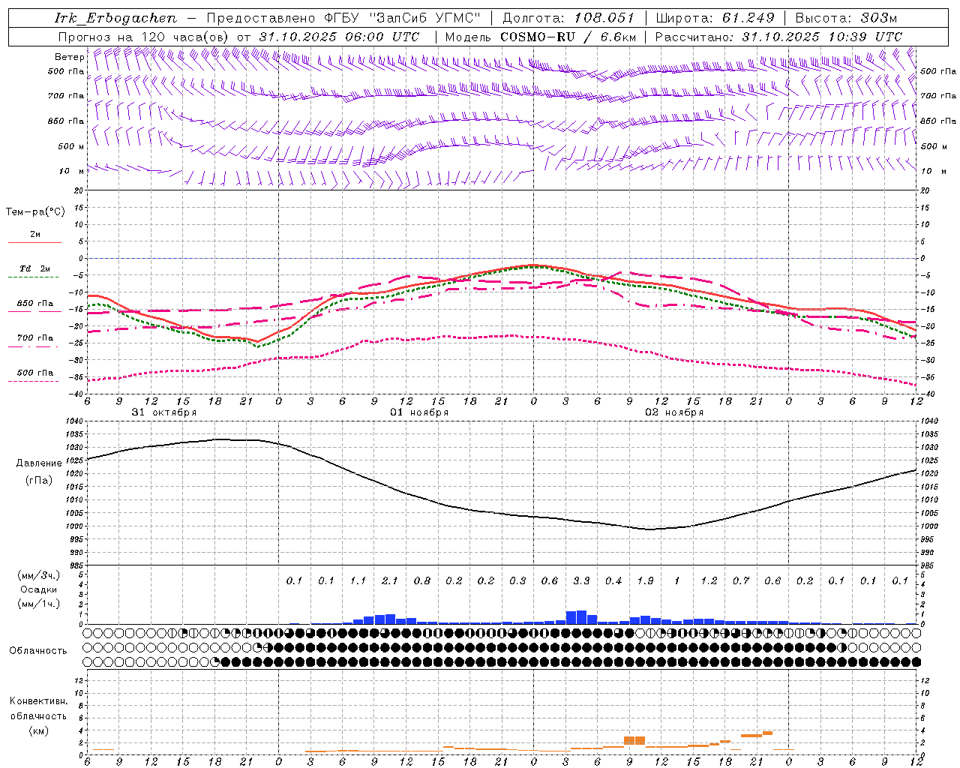Click the date label "01 ноября"
Viewport: 960px width, 768px height.
(x=419, y=412)
